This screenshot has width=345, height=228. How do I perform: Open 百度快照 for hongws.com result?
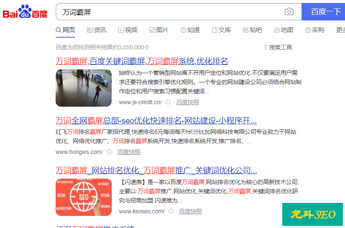coord(129,152)
